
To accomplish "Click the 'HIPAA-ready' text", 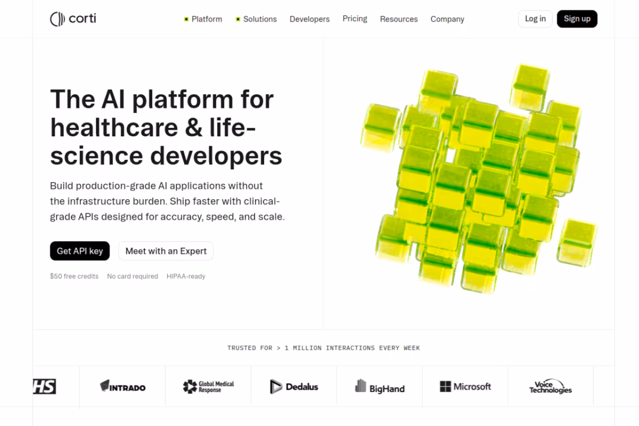I will [186, 276].
